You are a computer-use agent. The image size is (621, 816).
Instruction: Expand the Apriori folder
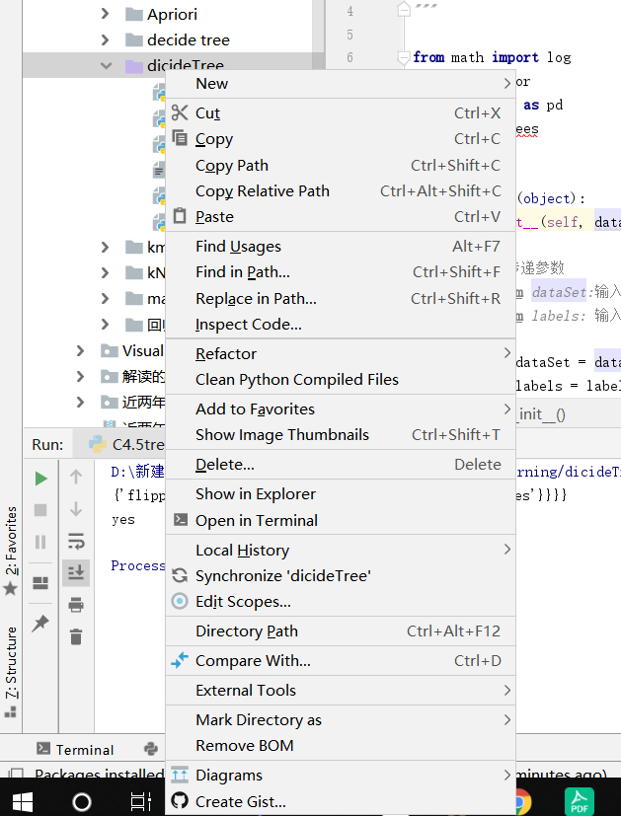click(106, 14)
